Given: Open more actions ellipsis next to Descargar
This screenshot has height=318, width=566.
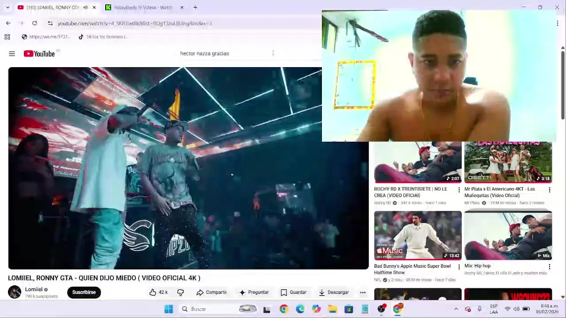Looking at the screenshot, I should tap(363, 292).
